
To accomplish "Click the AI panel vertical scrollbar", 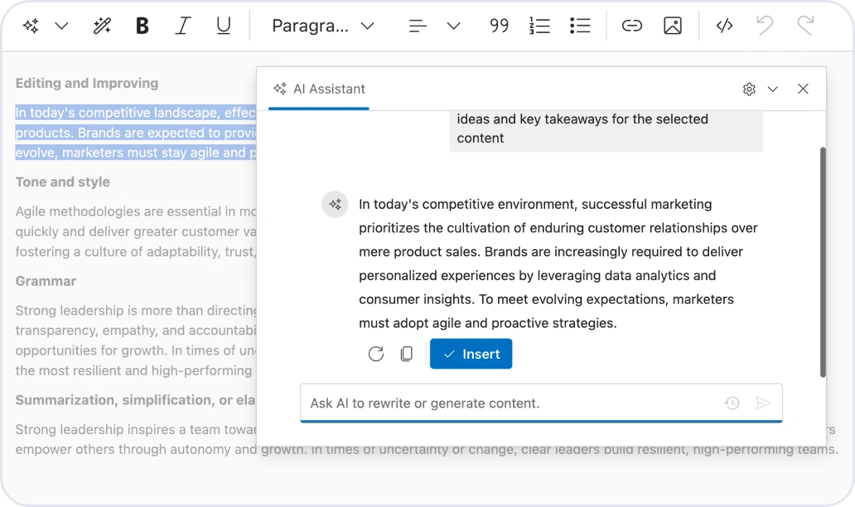I will pos(823,262).
